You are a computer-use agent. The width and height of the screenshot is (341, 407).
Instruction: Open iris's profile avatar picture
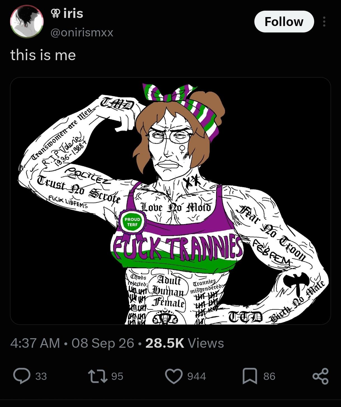coord(27,22)
